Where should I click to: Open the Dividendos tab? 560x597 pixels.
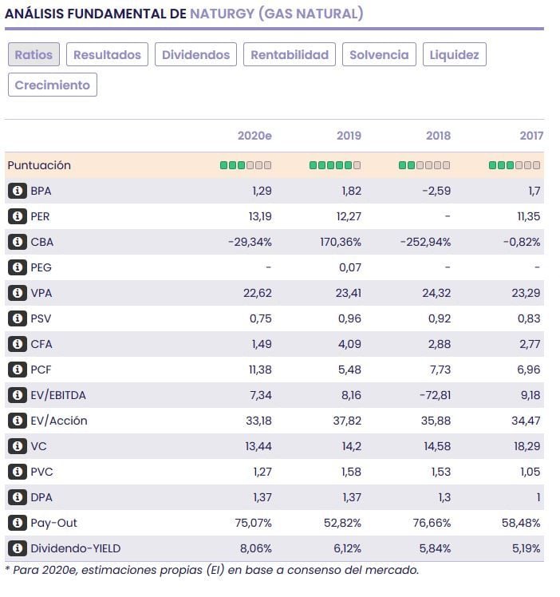(195, 54)
